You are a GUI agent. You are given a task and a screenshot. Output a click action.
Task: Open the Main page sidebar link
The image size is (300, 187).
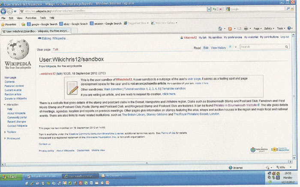click(10, 77)
